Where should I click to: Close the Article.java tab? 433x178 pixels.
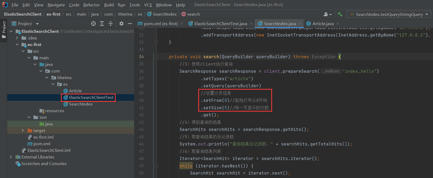click(x=338, y=24)
